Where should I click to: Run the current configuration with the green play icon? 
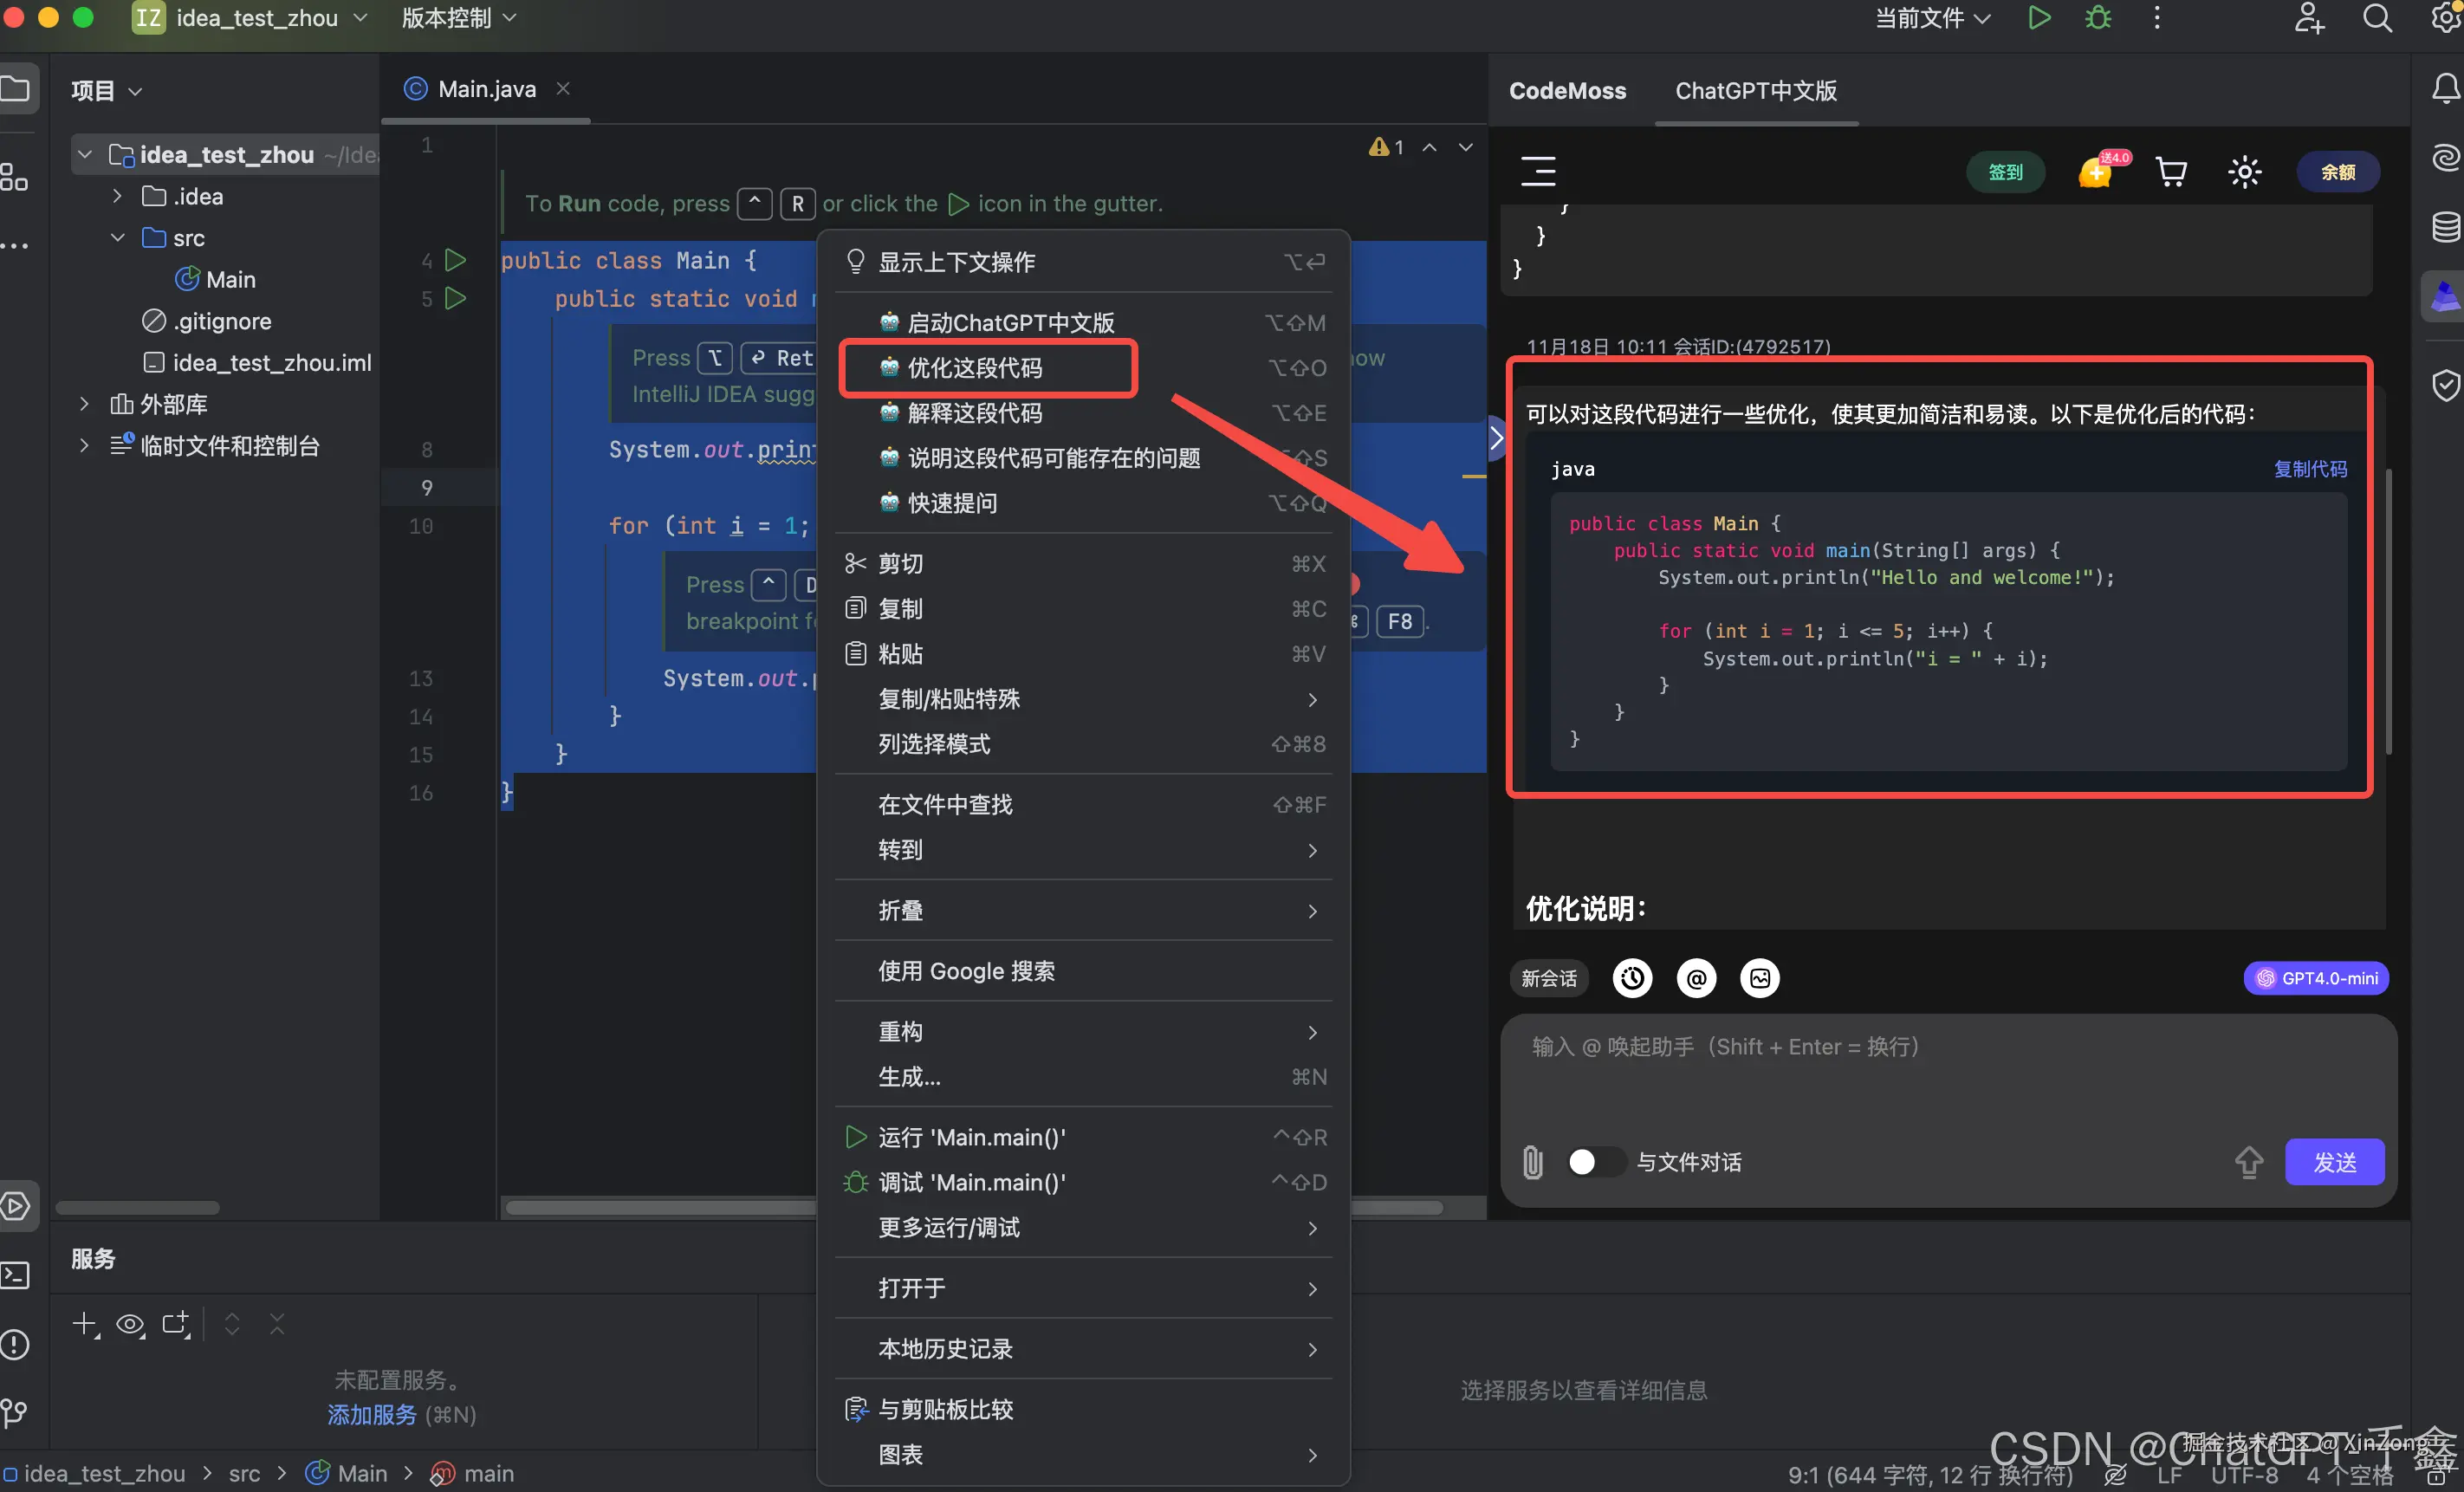pos(2039,18)
